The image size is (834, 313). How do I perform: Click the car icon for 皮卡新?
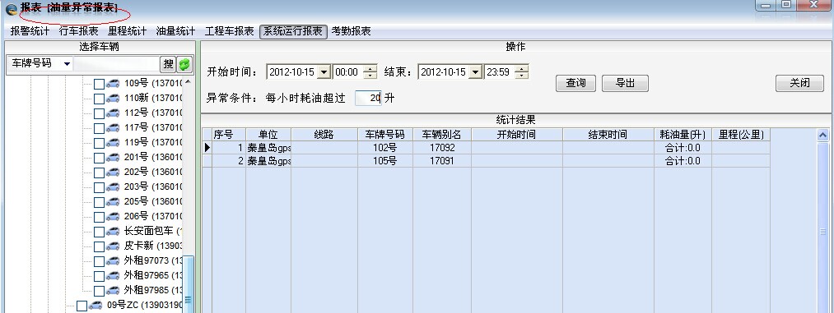click(113, 246)
